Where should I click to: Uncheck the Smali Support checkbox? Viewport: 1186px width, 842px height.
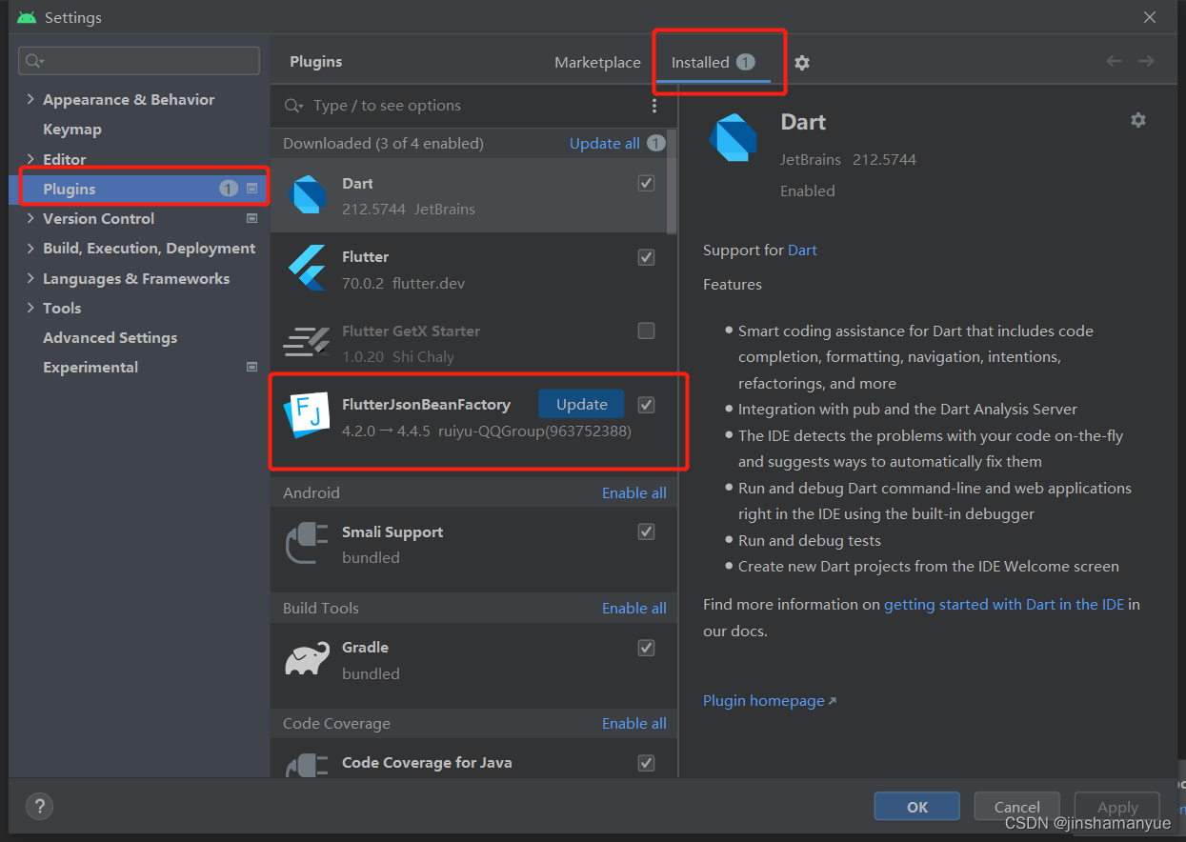(x=646, y=531)
